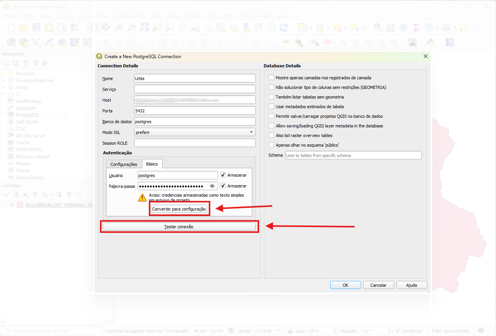Click Refresh map icon in toolbar
The width and height of the screenshot is (496, 336).
coord(284,27)
